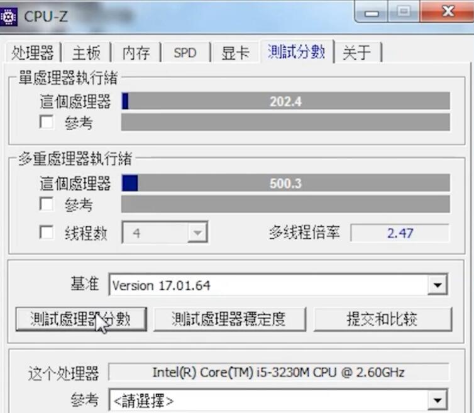Screen dimensions: 474x413
Task: Expand the 基准 Version 17.01.64 dropdown
Action: pyautogui.click(x=278, y=285)
